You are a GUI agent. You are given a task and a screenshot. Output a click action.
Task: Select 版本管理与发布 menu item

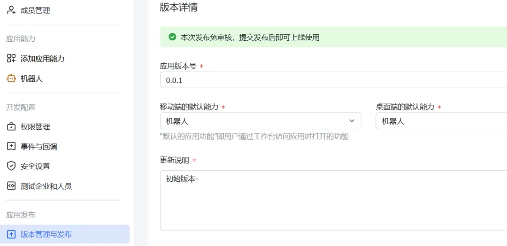point(65,234)
